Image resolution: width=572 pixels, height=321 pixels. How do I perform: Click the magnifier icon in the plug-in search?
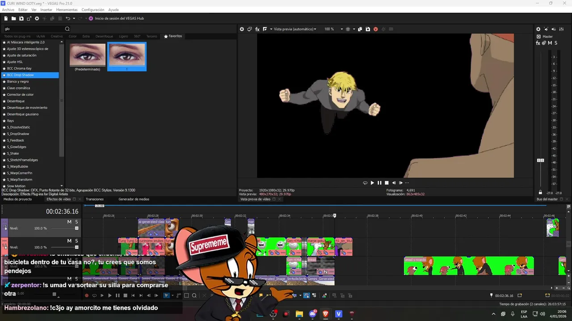tap(67, 29)
